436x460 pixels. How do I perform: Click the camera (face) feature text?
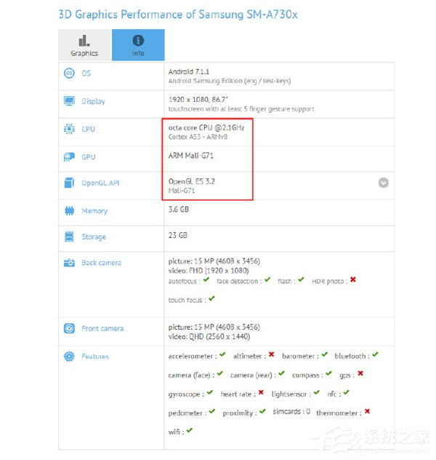coord(192,376)
